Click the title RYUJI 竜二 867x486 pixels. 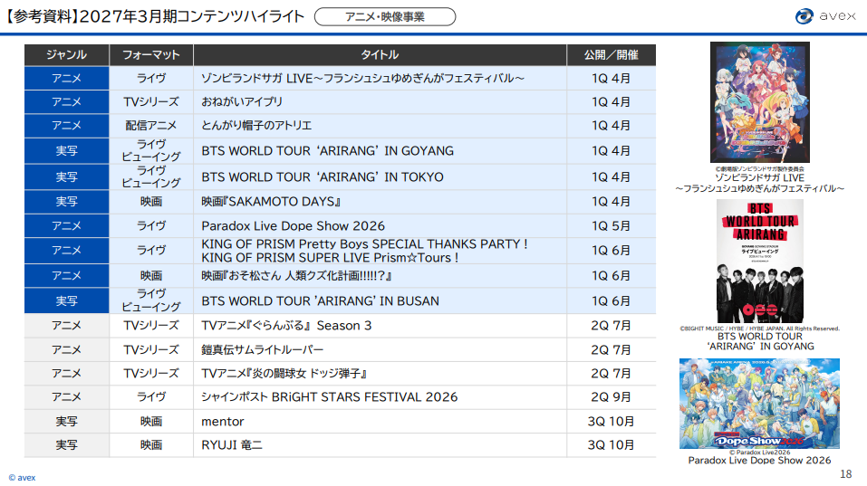232,445
